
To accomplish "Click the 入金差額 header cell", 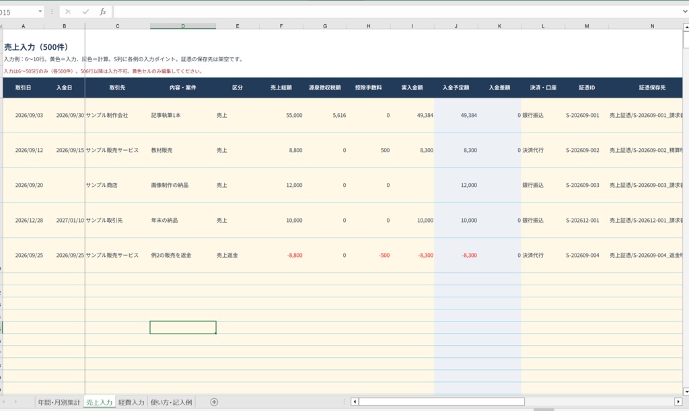I will tap(499, 88).
